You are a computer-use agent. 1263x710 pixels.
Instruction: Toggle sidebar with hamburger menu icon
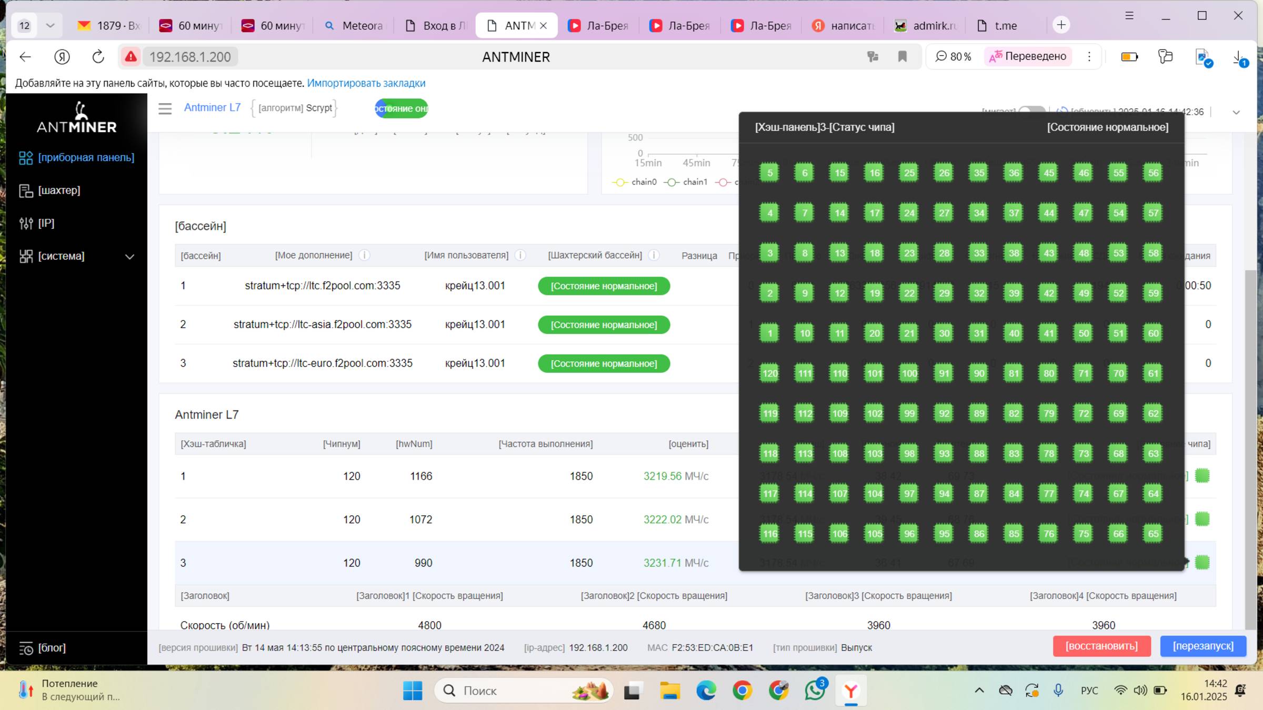point(165,108)
